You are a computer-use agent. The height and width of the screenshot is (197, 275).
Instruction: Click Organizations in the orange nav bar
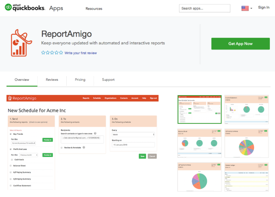point(111,98)
